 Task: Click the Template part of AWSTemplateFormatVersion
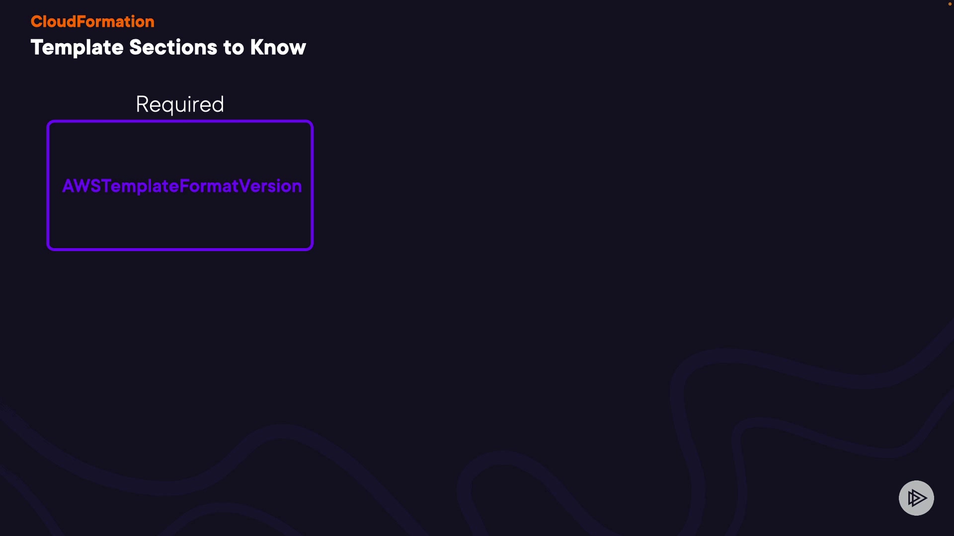140,186
